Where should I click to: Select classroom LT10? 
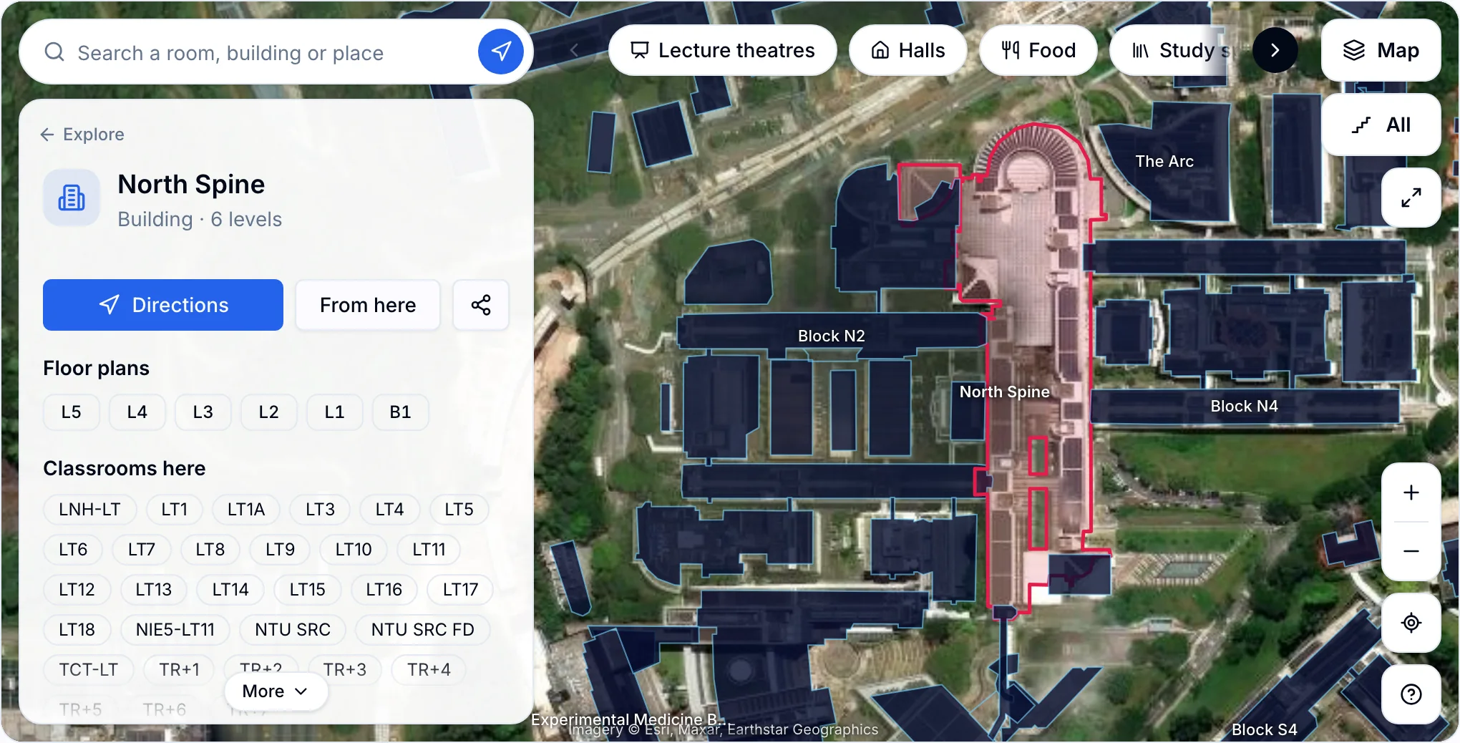tap(354, 550)
